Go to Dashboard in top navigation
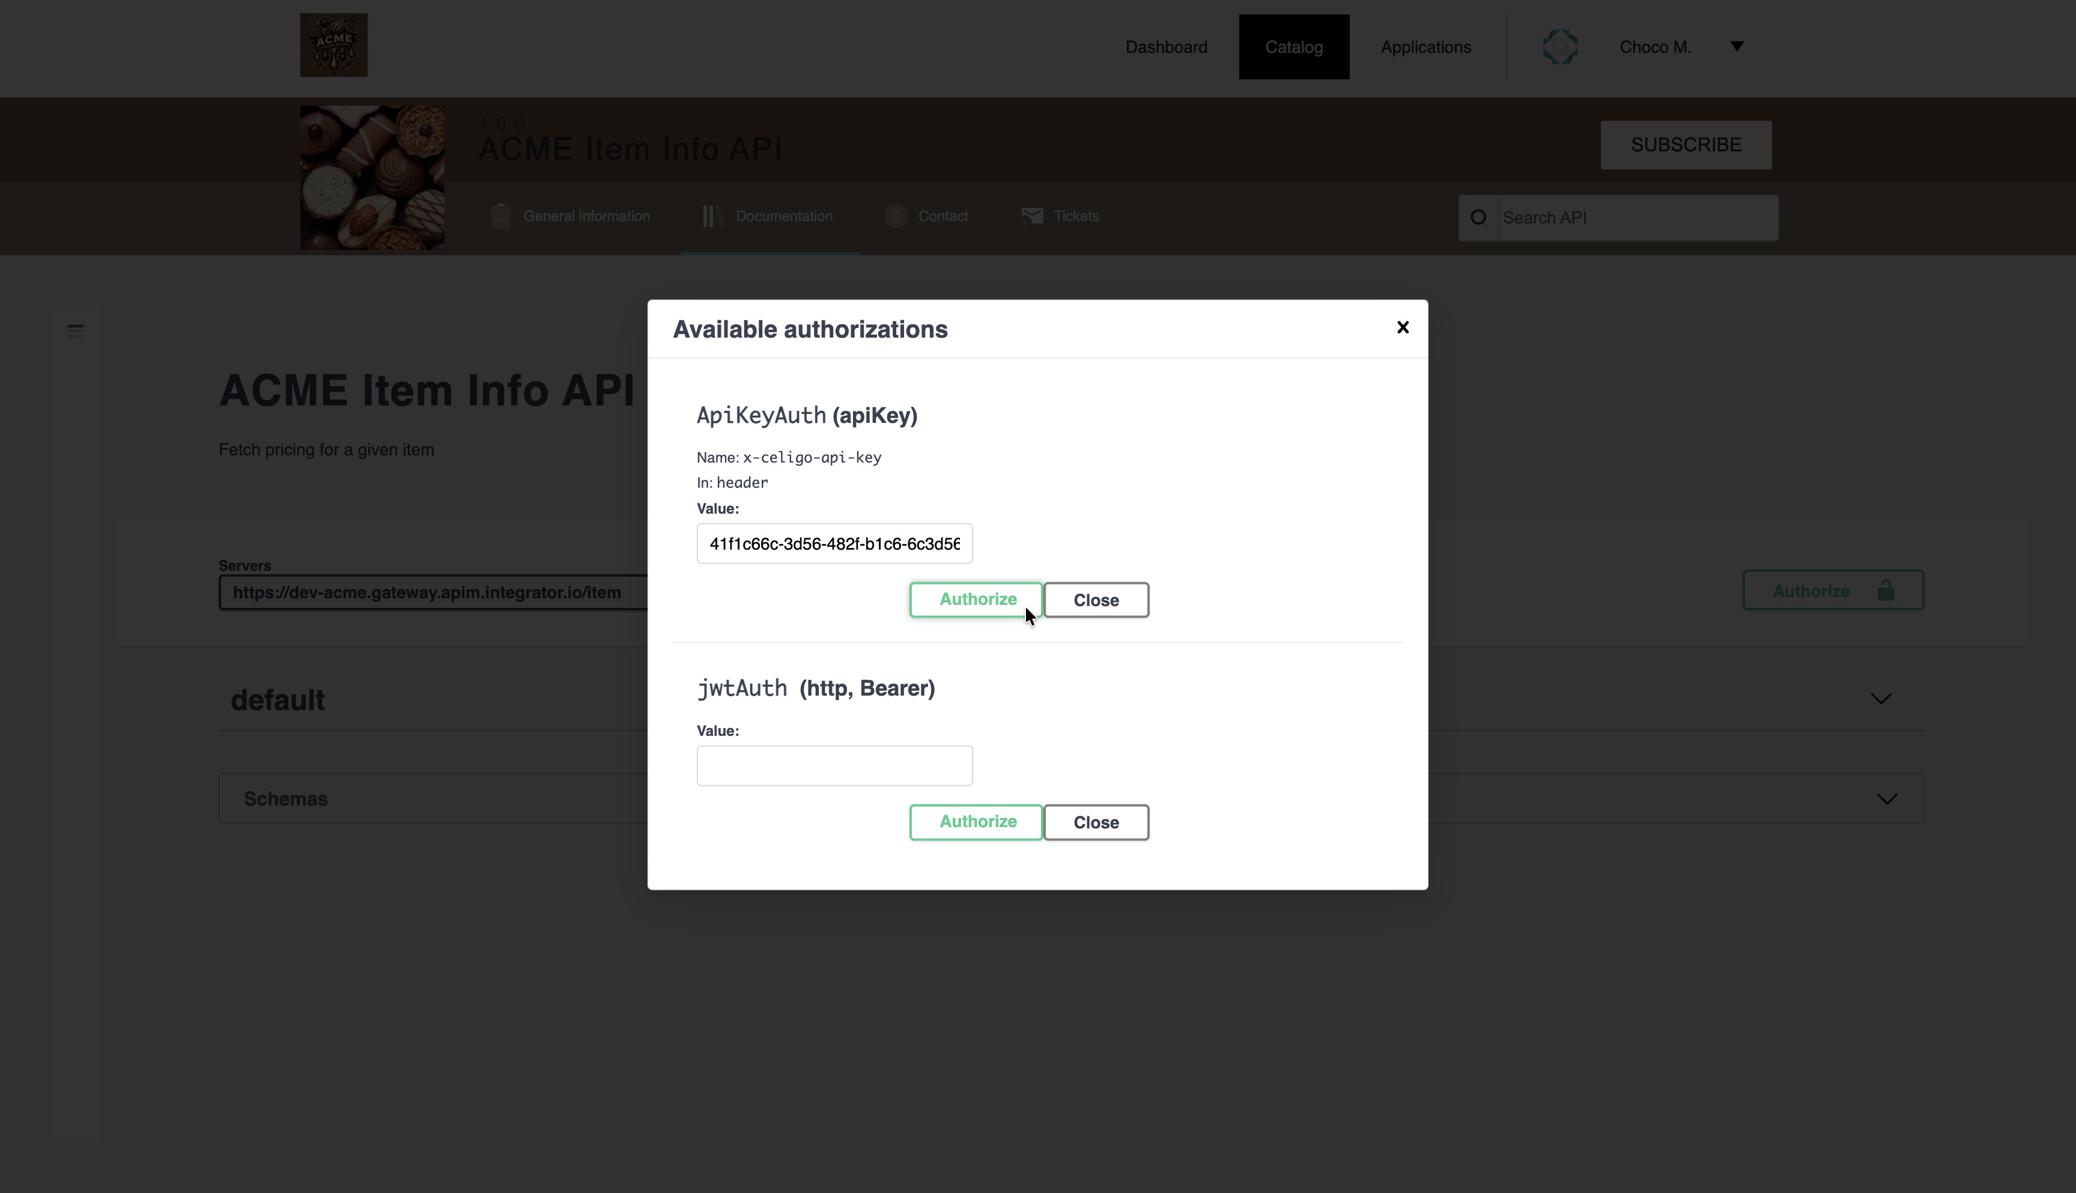 tap(1166, 47)
